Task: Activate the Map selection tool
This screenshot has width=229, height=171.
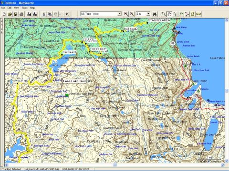Action: 193,14
